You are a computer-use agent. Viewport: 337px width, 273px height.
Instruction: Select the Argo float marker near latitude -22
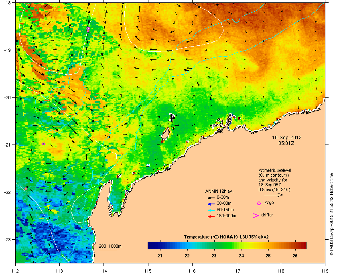pyautogui.click(x=26, y=189)
